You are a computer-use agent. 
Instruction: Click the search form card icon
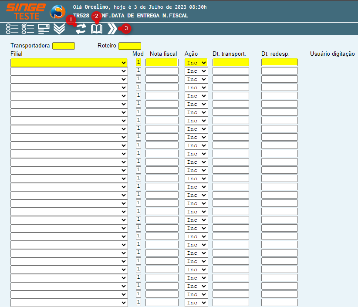pos(44,29)
